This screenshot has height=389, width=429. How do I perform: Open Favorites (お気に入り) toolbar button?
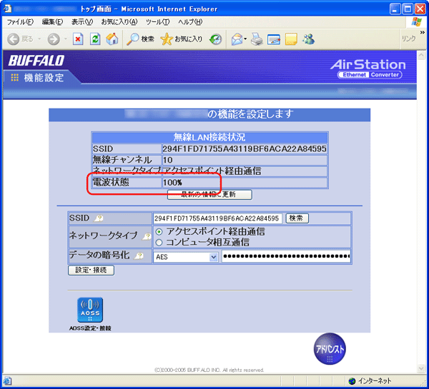tap(182, 39)
